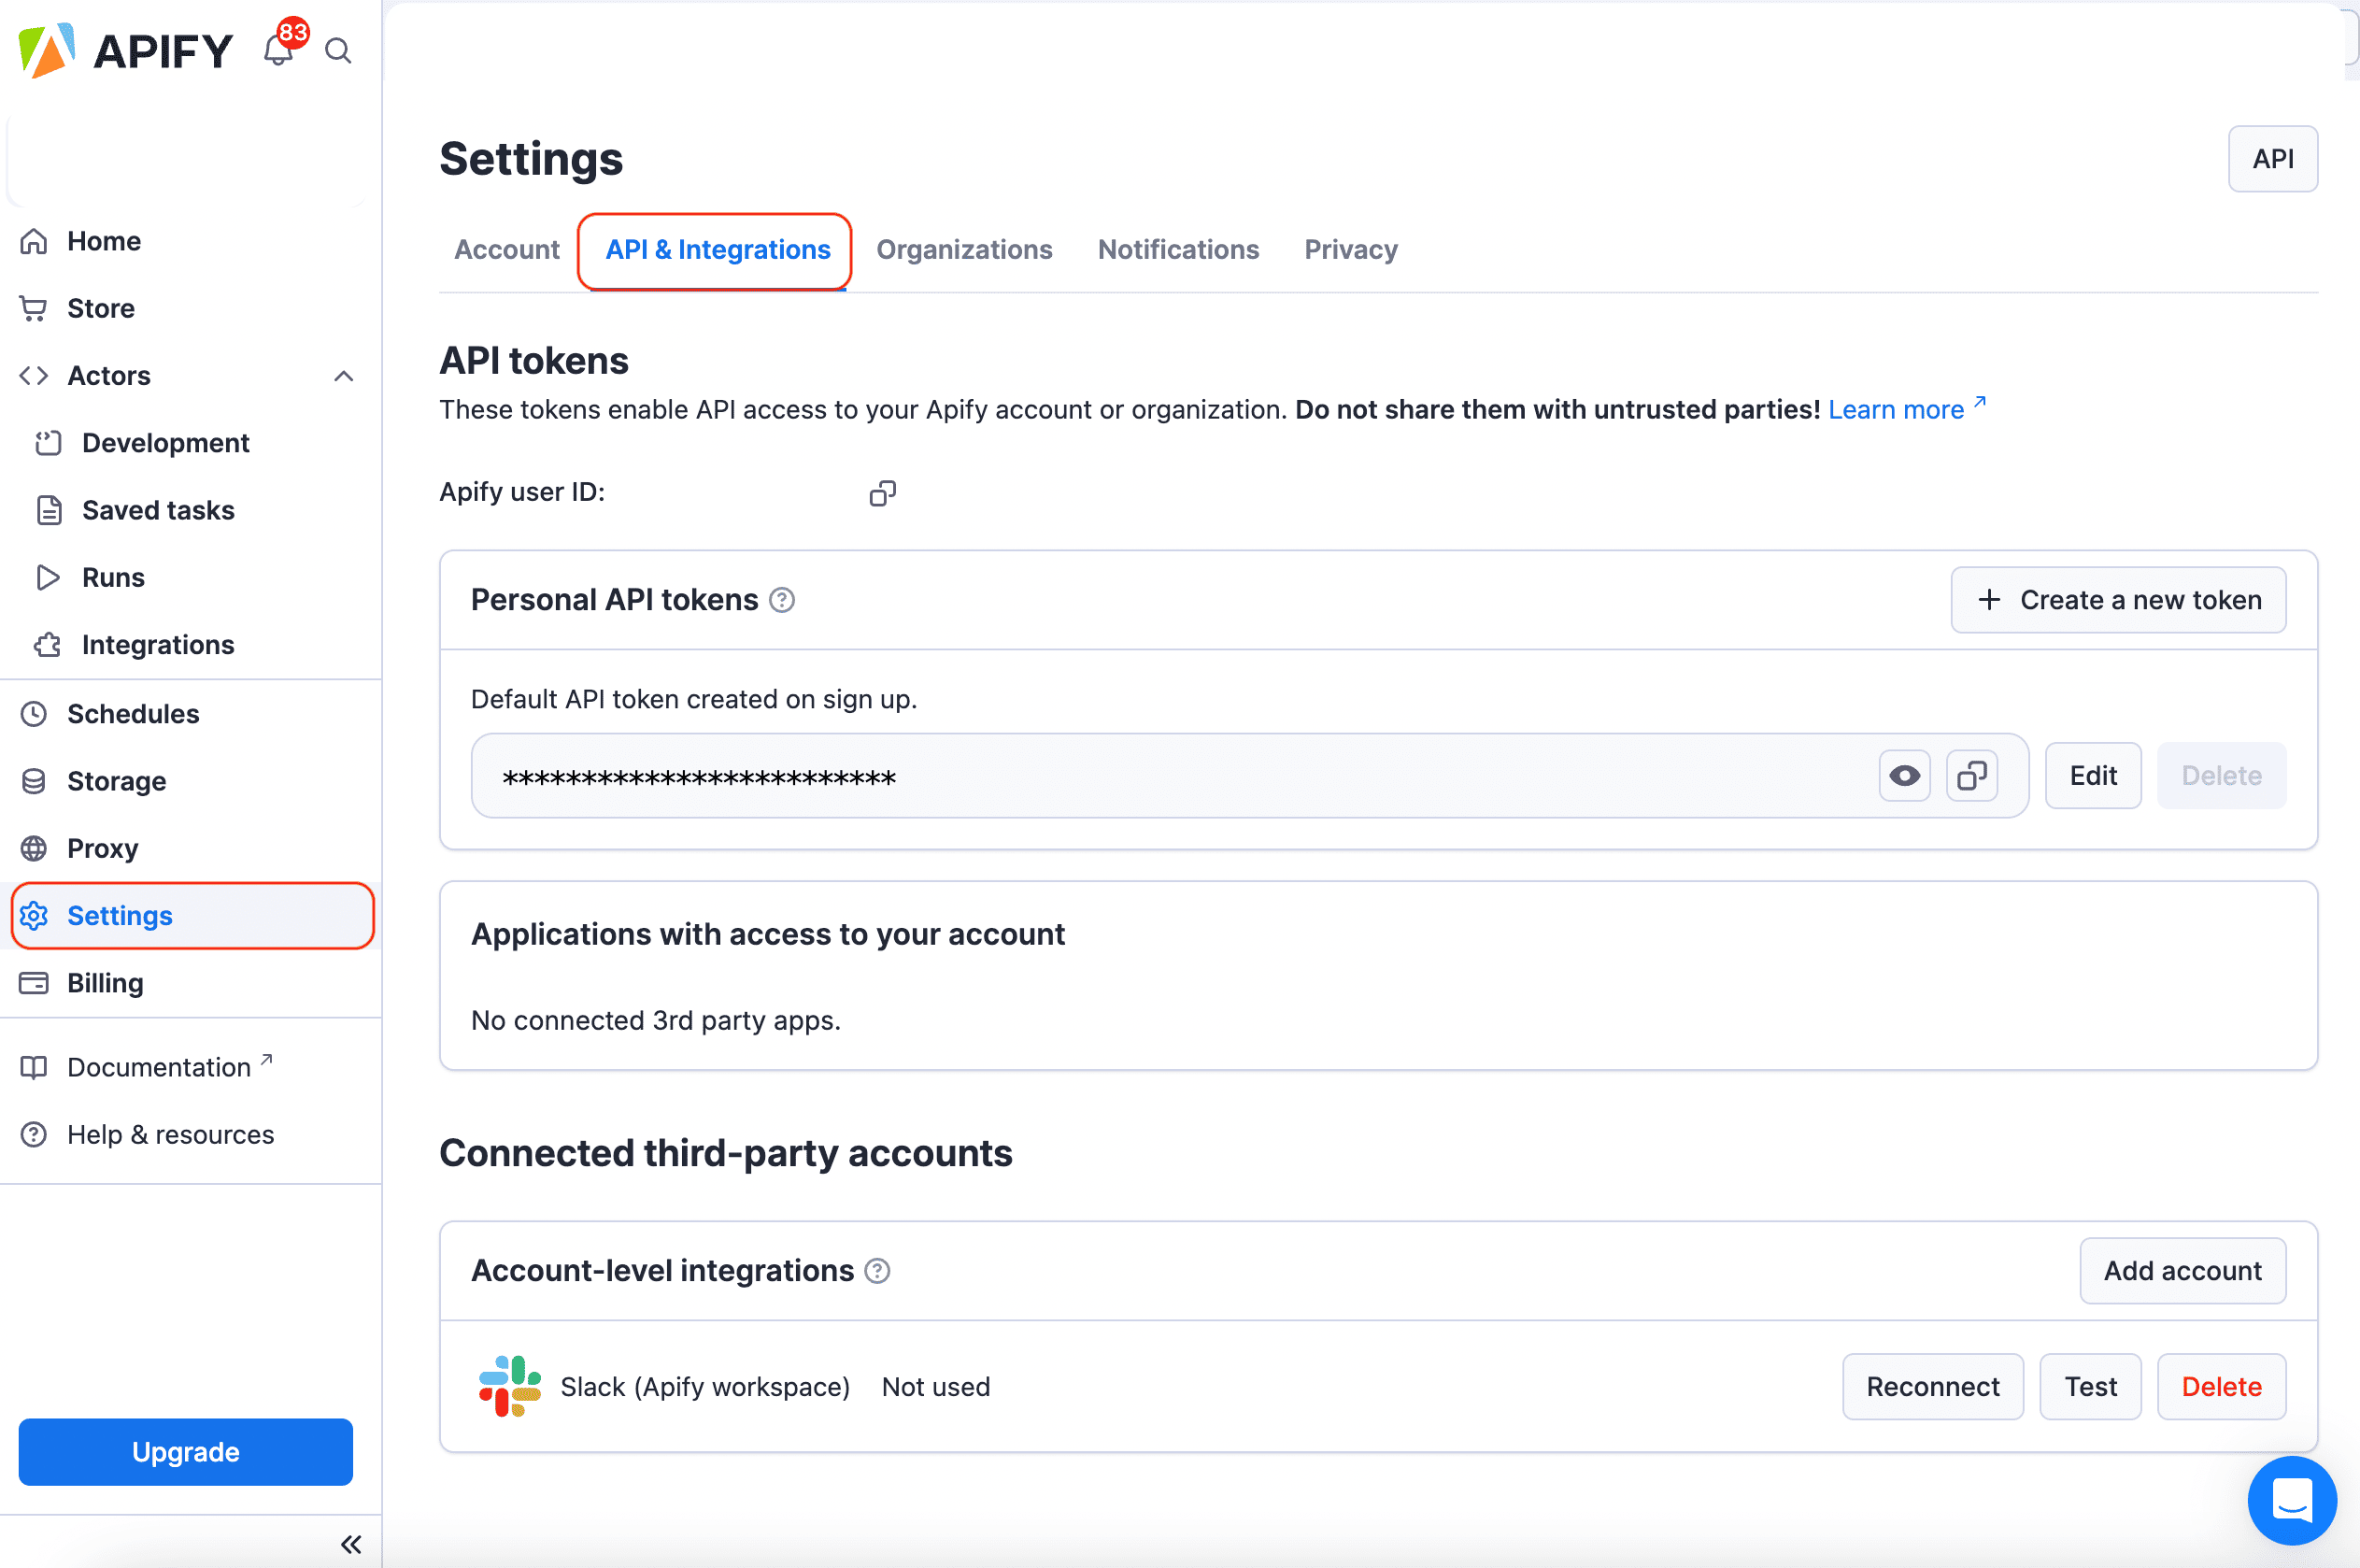Screen dimensions: 2360x1568
Task: Expand the API panel button
Action: pos(2273,158)
